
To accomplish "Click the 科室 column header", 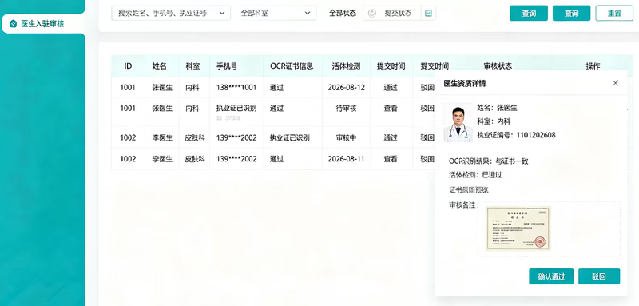I will coord(192,66).
